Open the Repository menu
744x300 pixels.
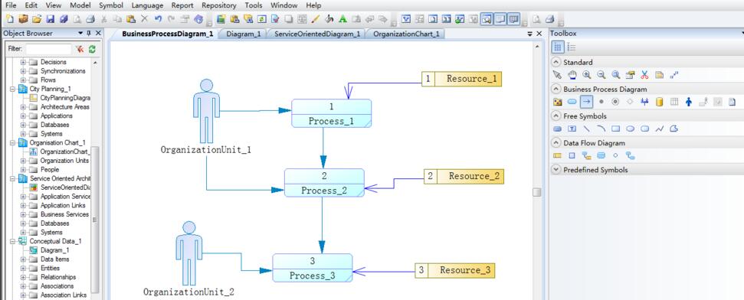[218, 5]
